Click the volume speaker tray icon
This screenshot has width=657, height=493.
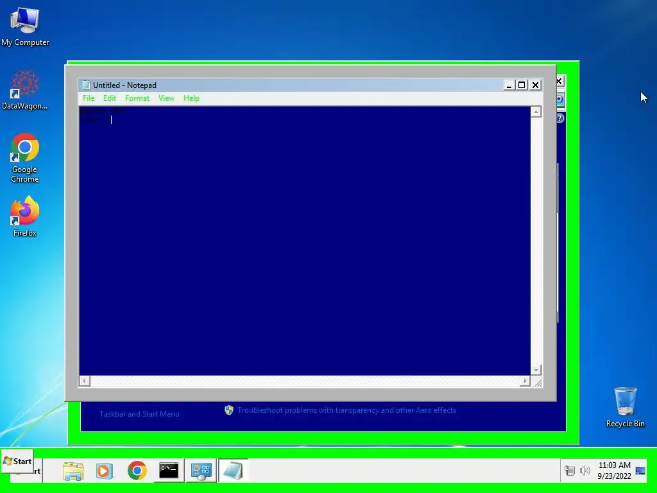[585, 471]
